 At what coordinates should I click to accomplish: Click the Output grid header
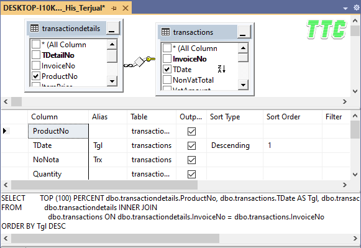click(191, 117)
